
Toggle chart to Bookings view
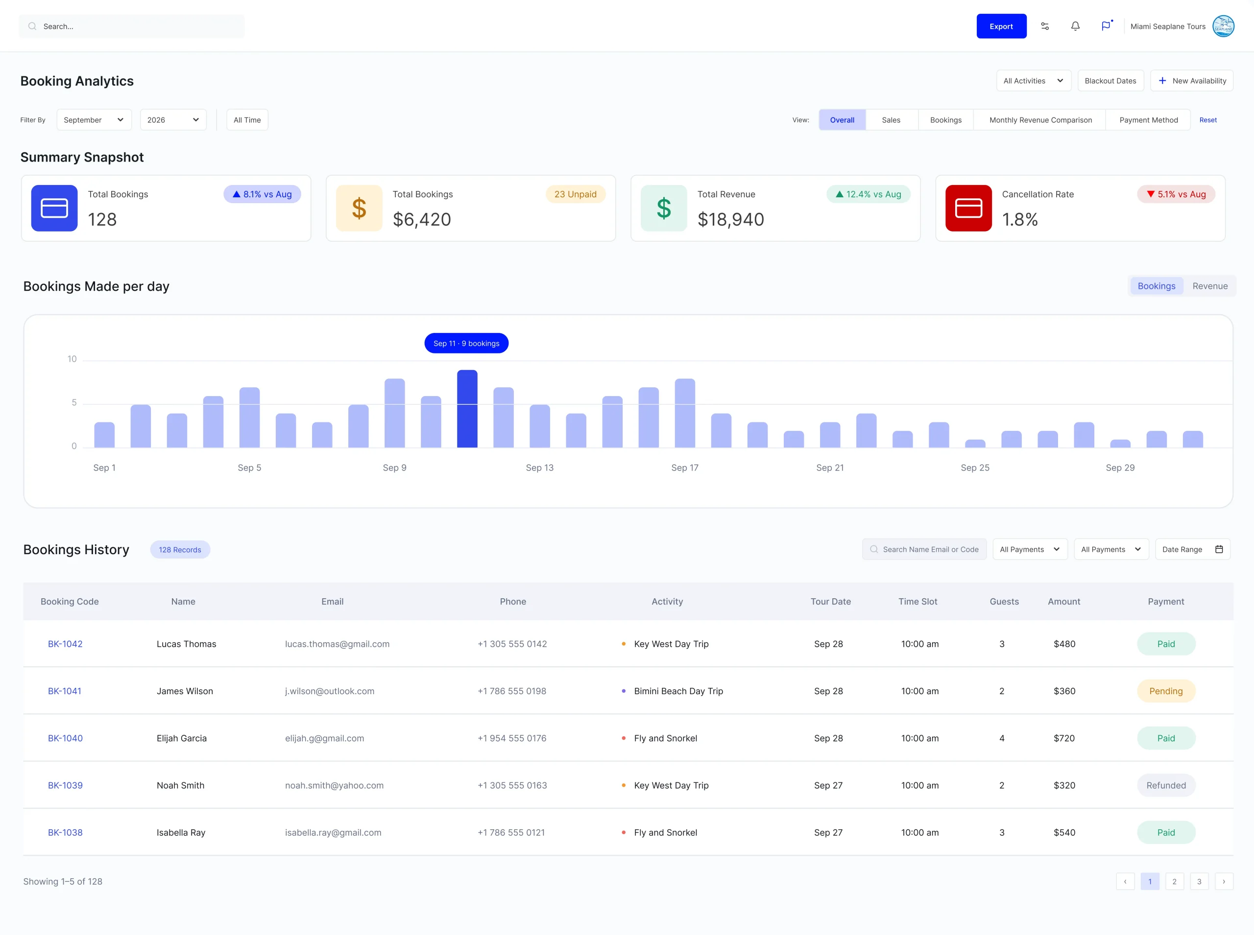1156,286
